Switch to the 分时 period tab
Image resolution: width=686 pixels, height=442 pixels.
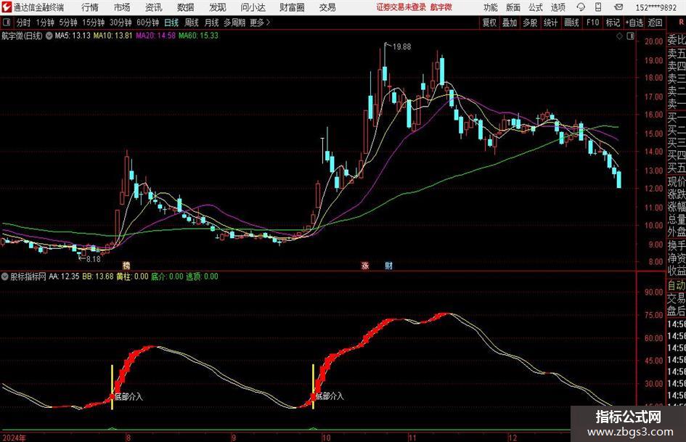tap(24, 22)
